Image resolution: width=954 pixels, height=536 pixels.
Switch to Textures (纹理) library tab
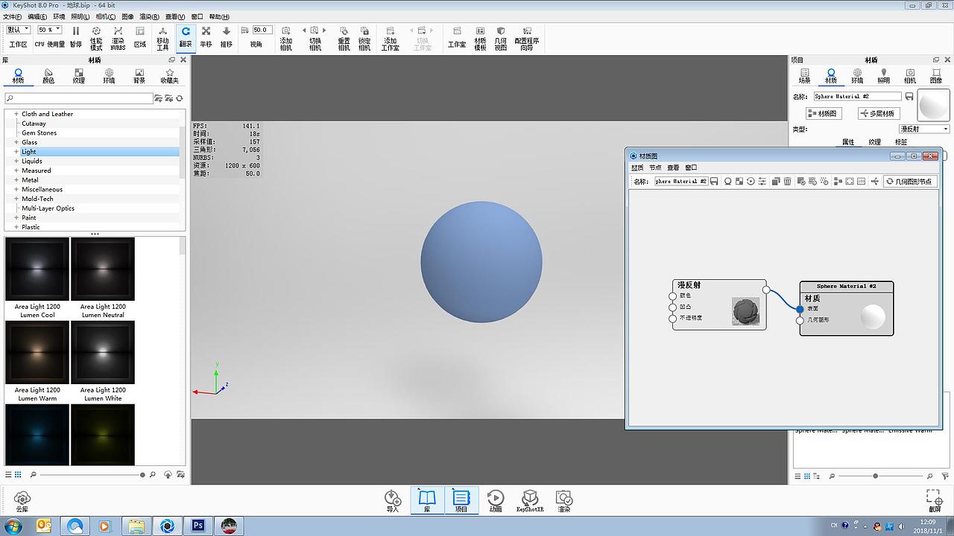tap(79, 76)
